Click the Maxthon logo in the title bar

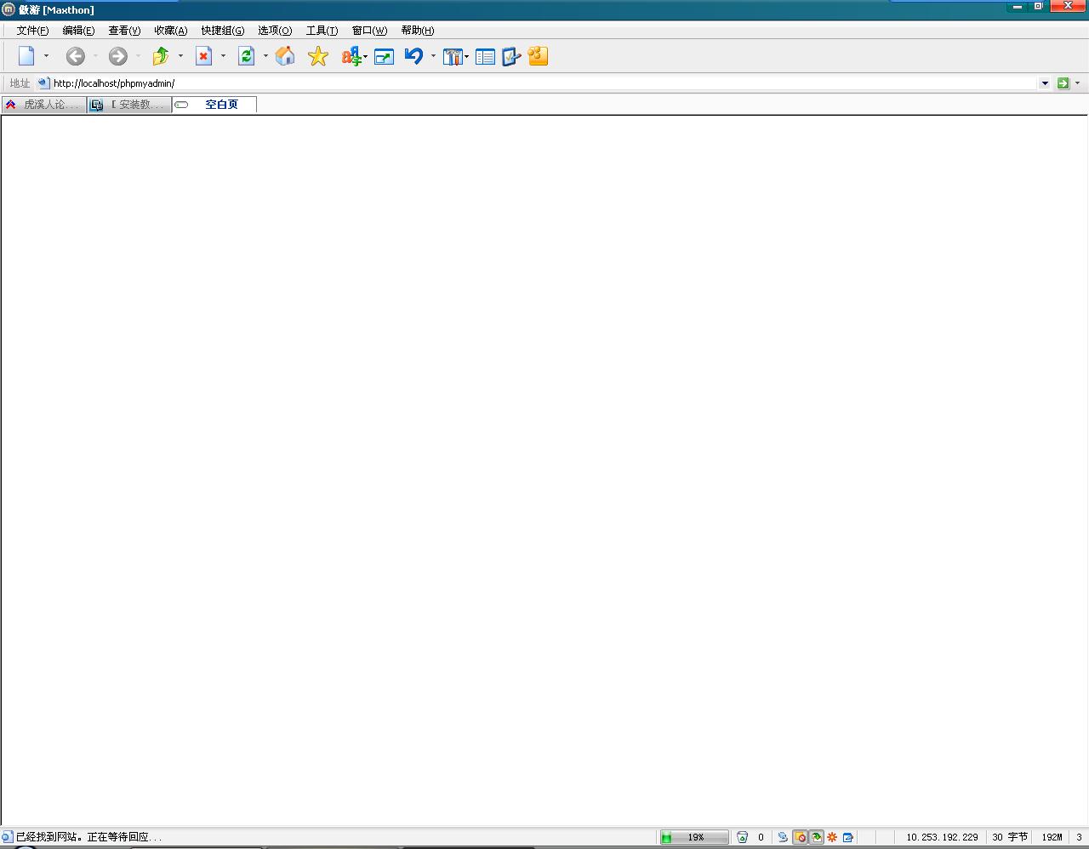coord(9,9)
